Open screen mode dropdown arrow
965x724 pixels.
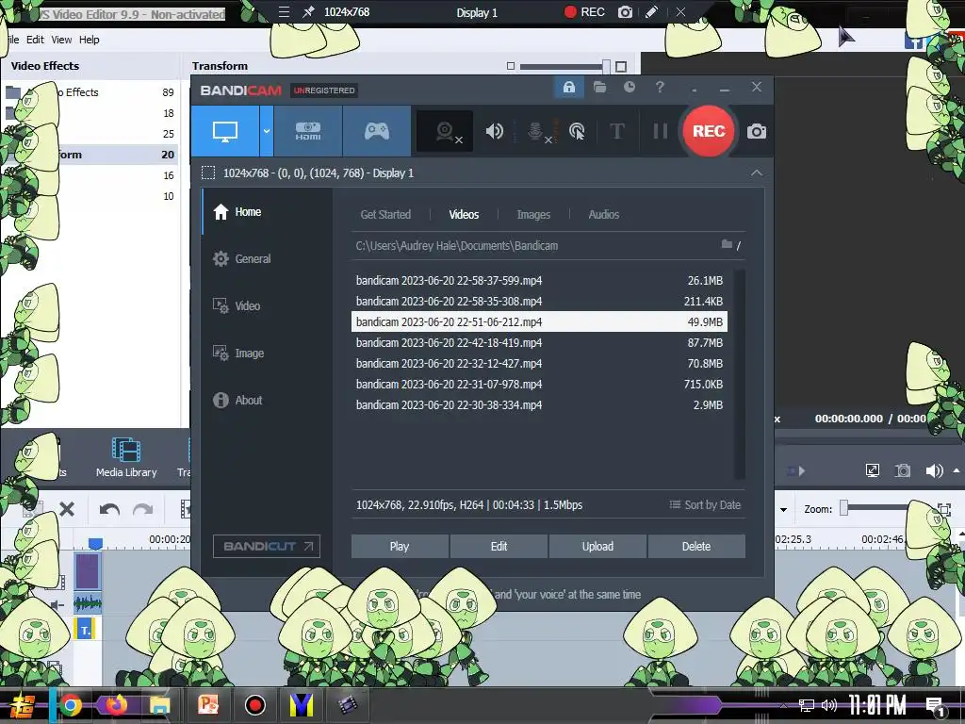click(267, 131)
